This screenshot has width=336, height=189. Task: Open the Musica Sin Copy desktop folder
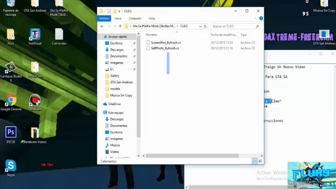(x=324, y=6)
